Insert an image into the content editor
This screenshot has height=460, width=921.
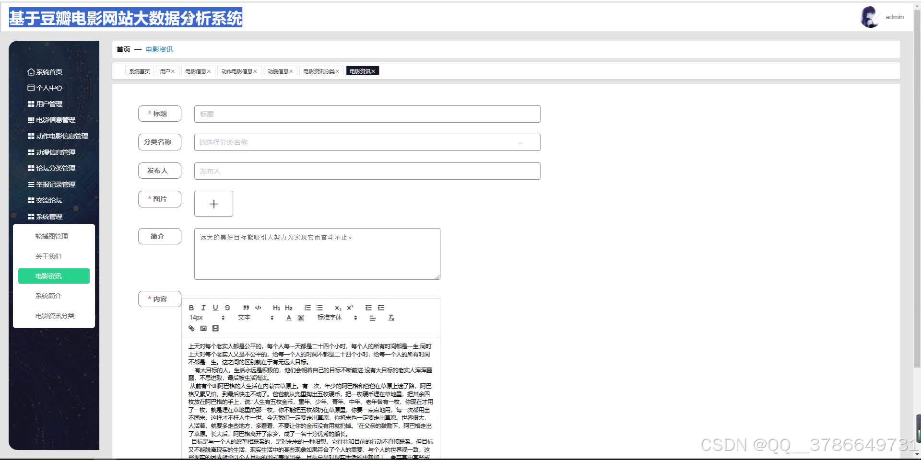pyautogui.click(x=203, y=328)
